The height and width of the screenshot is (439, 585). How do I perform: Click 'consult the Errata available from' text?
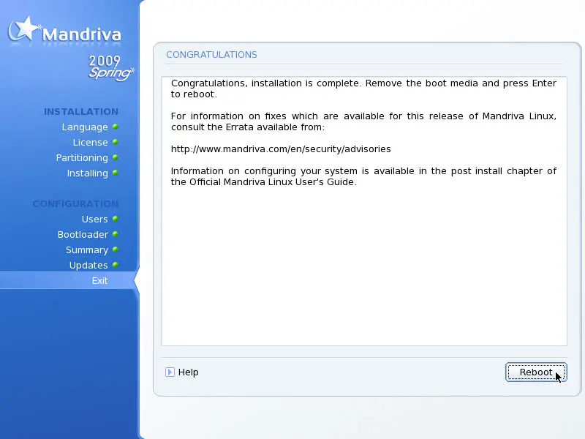248,127
